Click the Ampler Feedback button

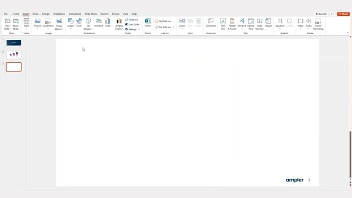click(x=131, y=20)
